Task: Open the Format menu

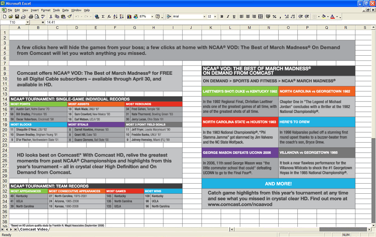Action: tap(45, 10)
